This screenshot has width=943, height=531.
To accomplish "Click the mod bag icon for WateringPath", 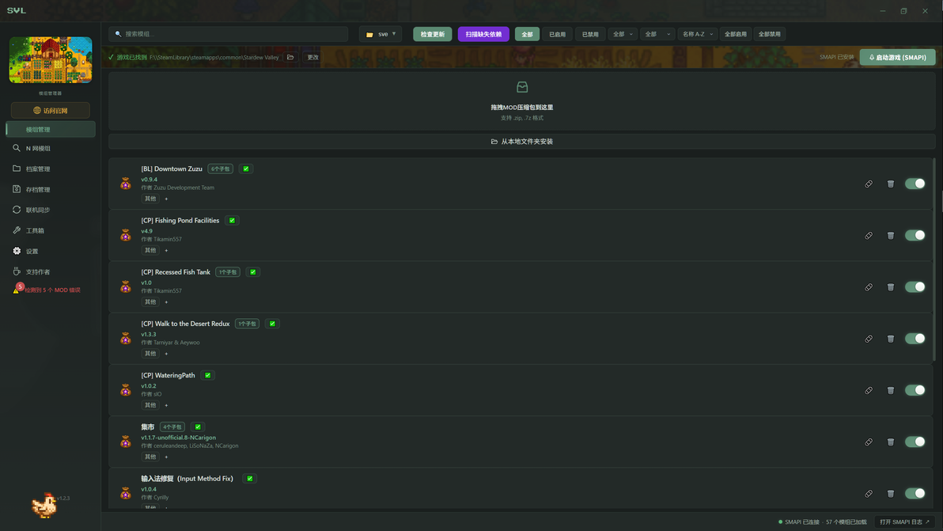I will pos(126,390).
